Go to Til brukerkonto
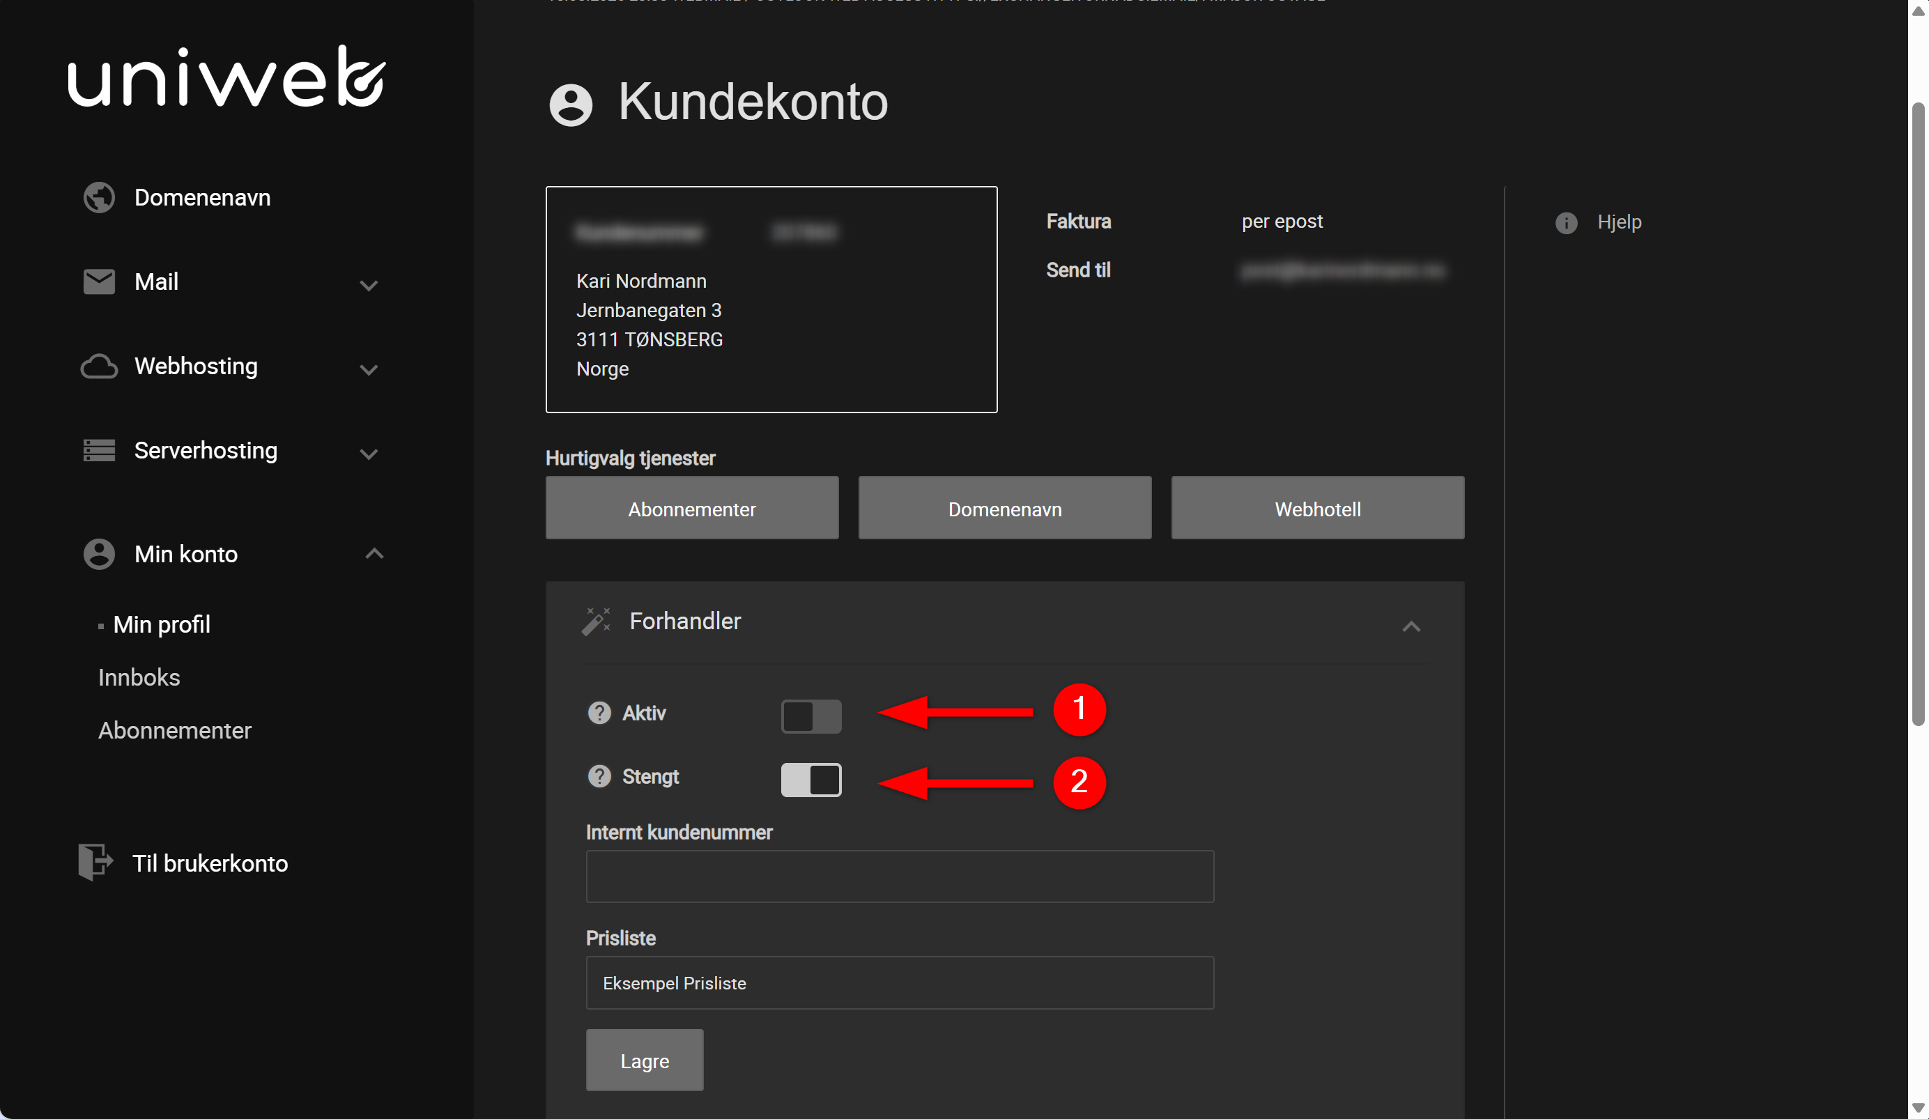This screenshot has height=1119, width=1929. tap(210, 863)
